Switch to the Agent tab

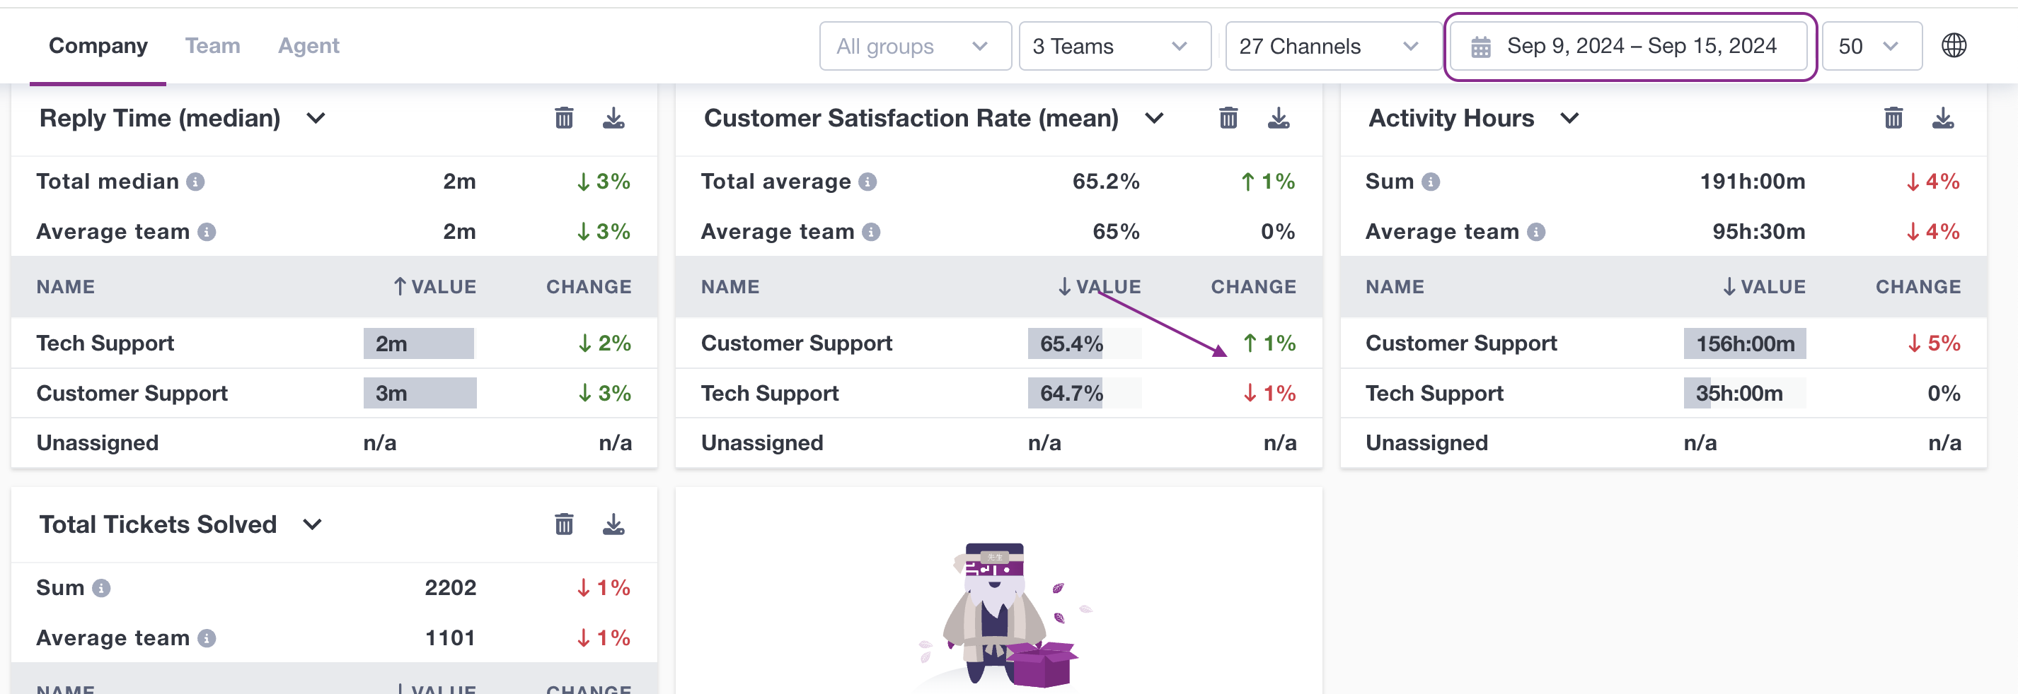309,45
